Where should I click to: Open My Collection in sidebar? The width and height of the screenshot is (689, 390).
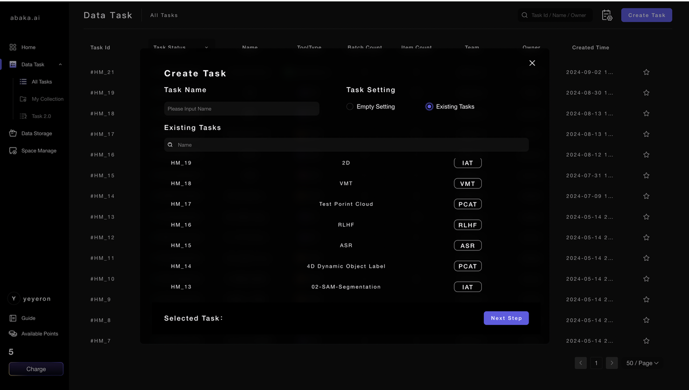click(47, 99)
